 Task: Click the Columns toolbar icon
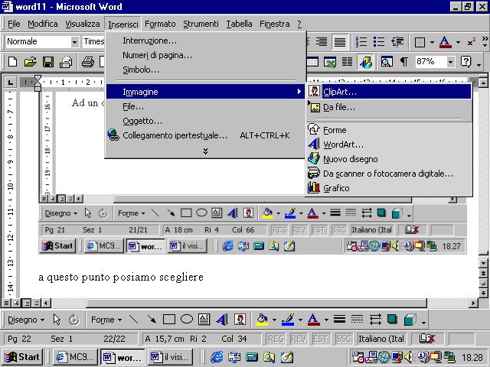(347, 62)
